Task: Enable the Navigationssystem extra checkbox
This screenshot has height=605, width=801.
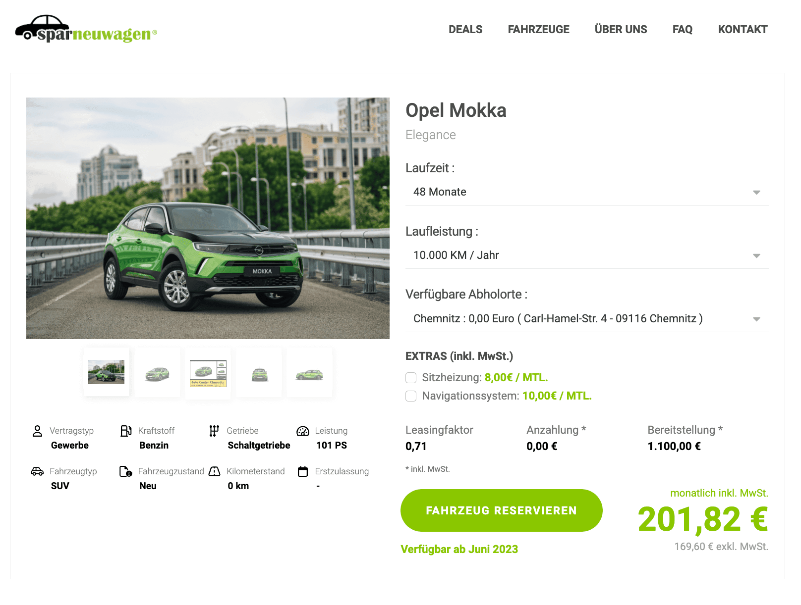Action: coord(411,396)
